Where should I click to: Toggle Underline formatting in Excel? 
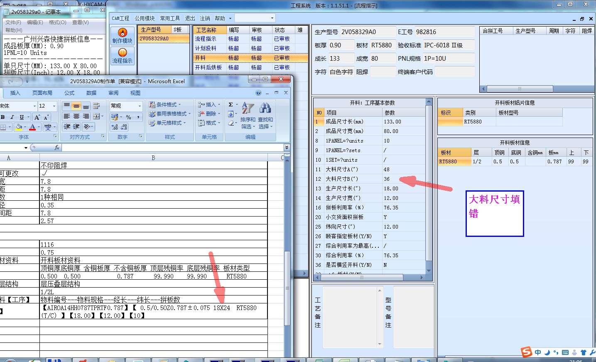click(x=22, y=117)
